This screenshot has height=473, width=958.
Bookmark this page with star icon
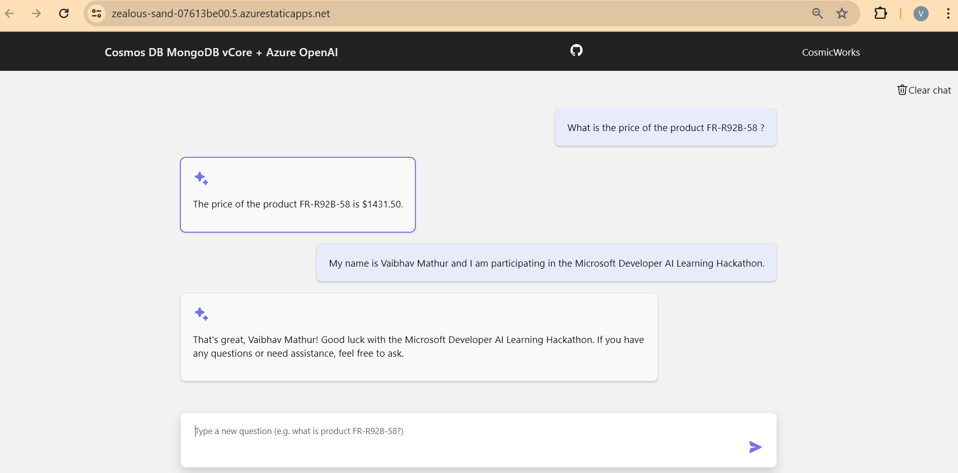tap(842, 14)
